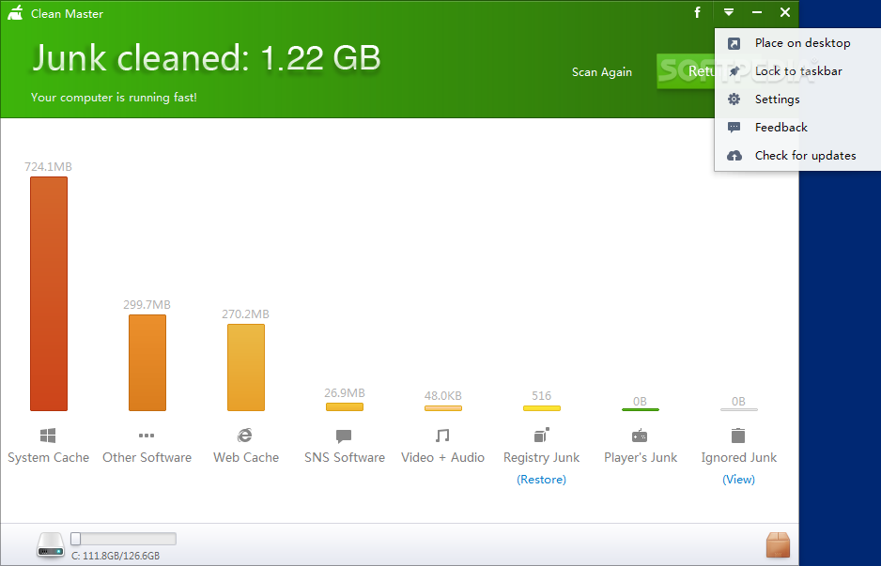This screenshot has width=881, height=566.
Task: Click the Web Cache browser icon
Action: point(245,436)
